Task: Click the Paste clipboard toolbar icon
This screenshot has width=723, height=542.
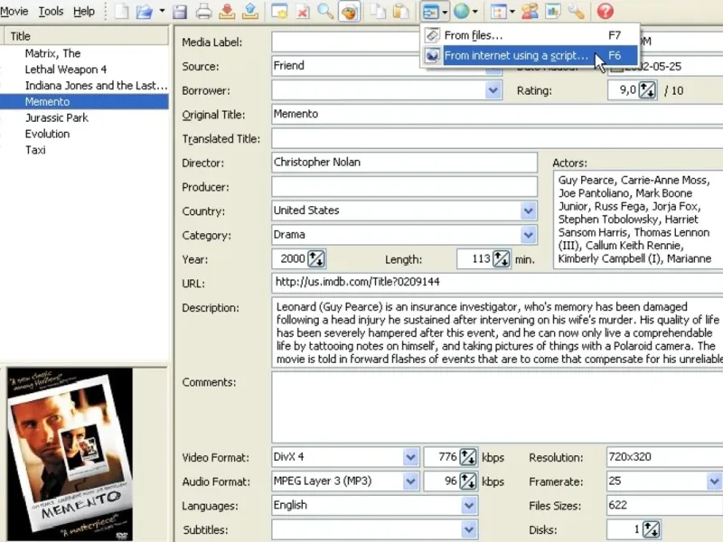Action: pos(399,12)
